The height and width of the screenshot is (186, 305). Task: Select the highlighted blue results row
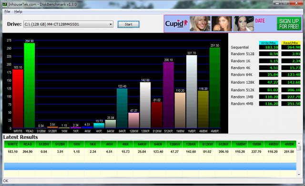tap(150, 166)
